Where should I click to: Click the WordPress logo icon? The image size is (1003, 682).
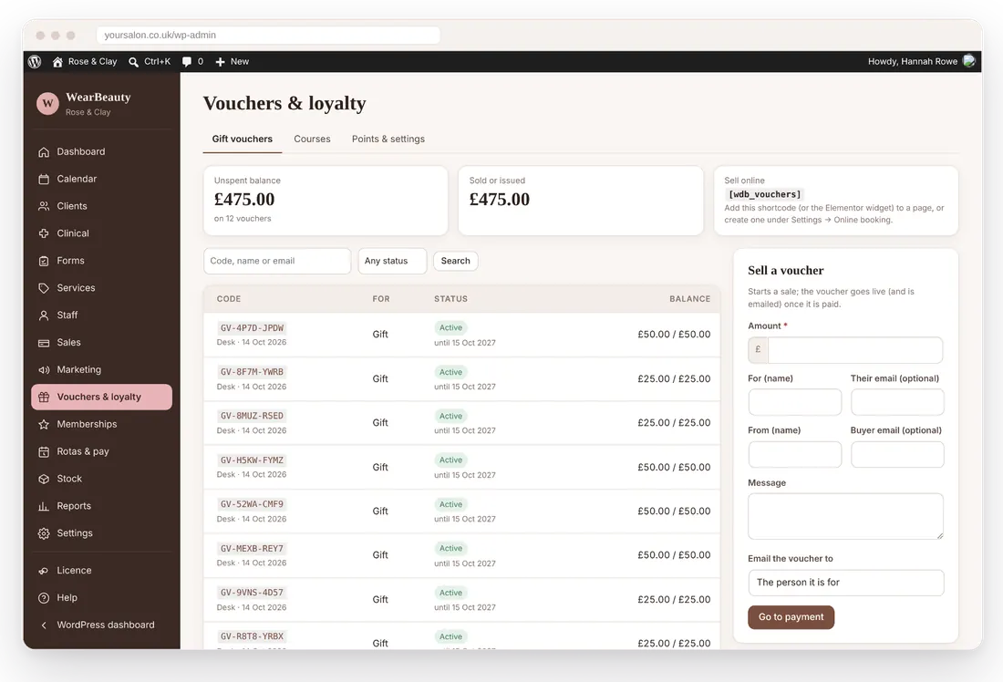36,61
